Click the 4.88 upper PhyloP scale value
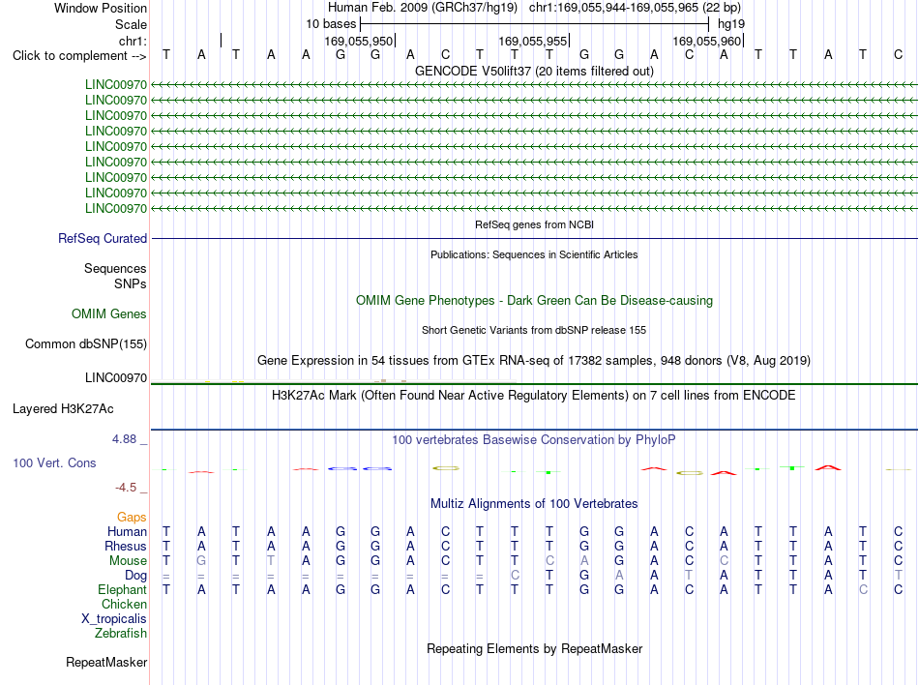The height and width of the screenshot is (685, 919). point(124,439)
